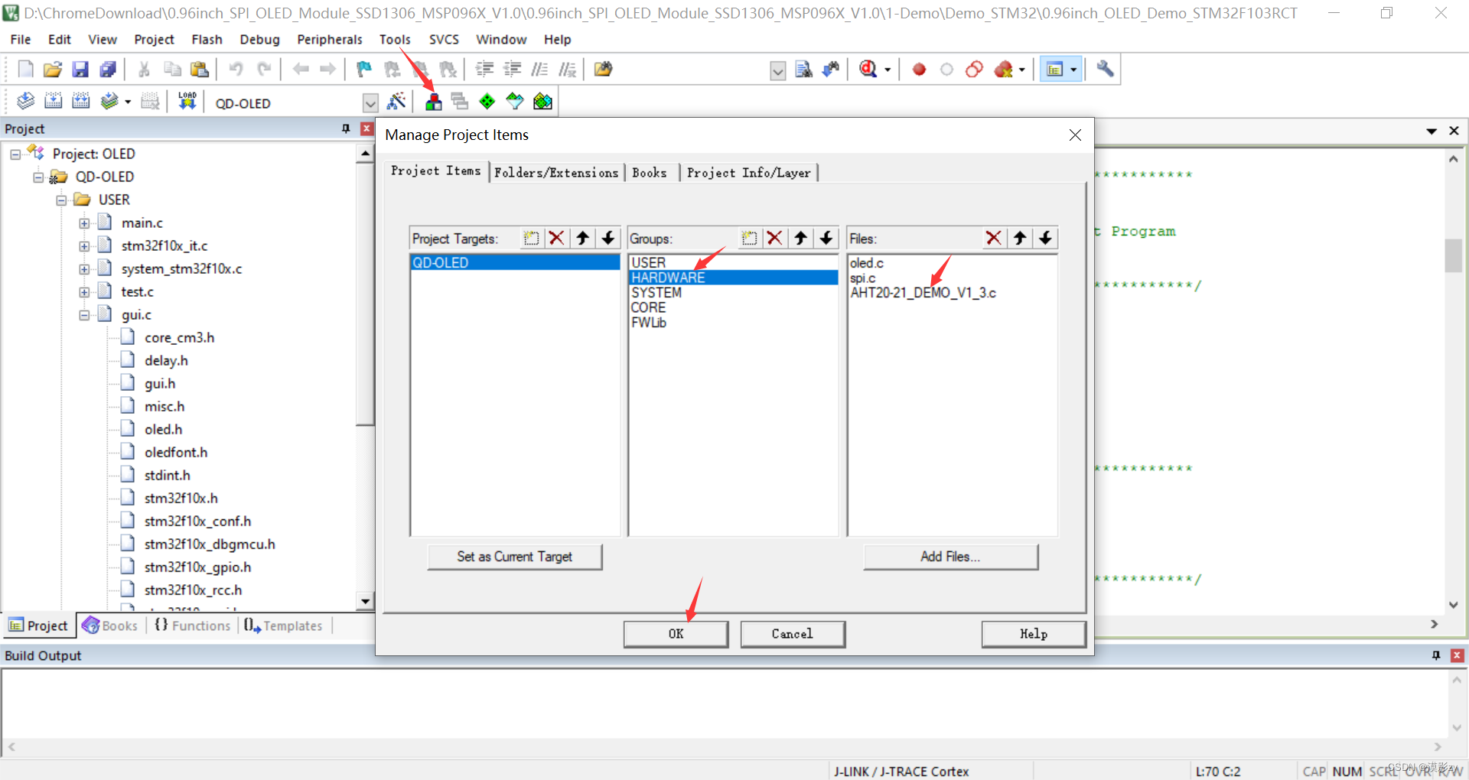The width and height of the screenshot is (1469, 780).
Task: Switch to the Folders/Extensions tab
Action: 556,173
